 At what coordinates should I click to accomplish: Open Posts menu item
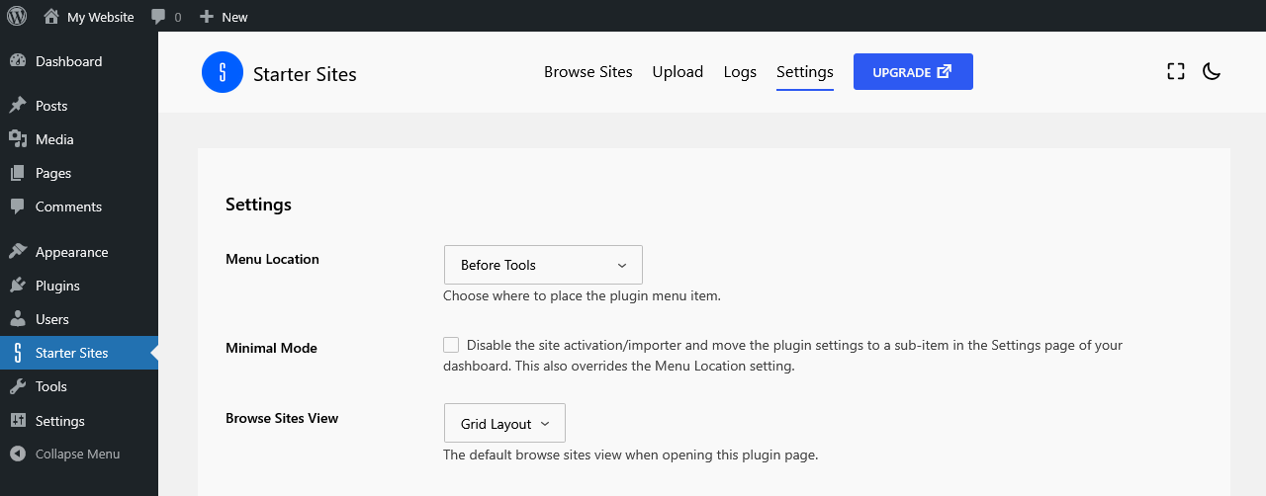click(79, 106)
